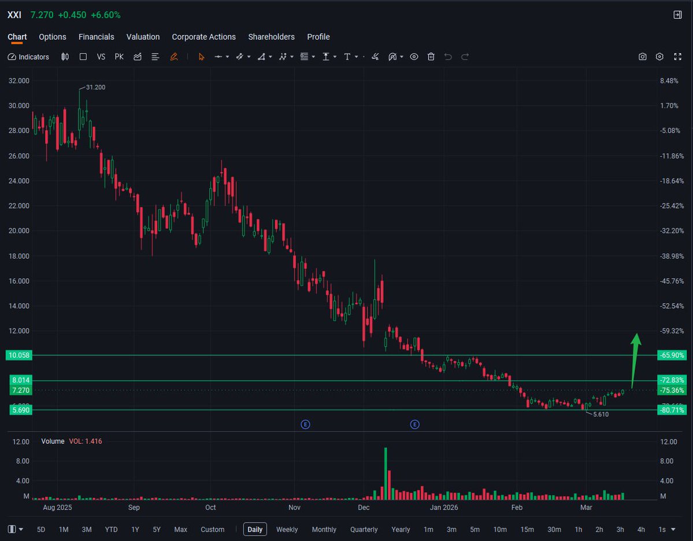The width and height of the screenshot is (693, 541).
Task: Expand angle shape tool dropdown arrow
Action: (270, 57)
